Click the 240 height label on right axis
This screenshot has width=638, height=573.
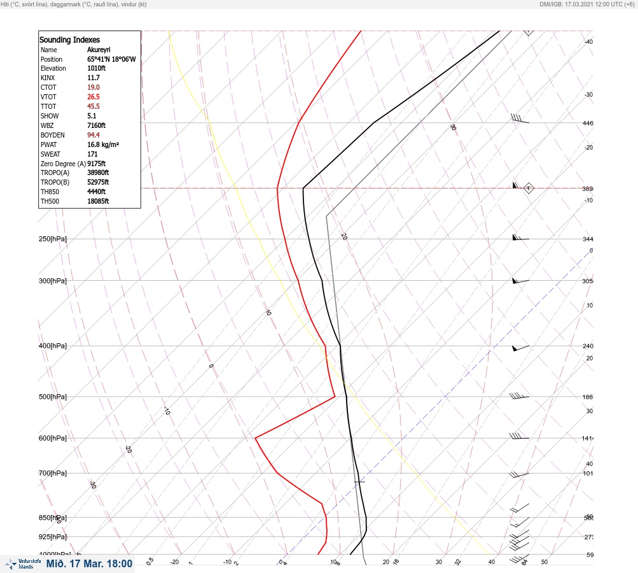point(588,346)
